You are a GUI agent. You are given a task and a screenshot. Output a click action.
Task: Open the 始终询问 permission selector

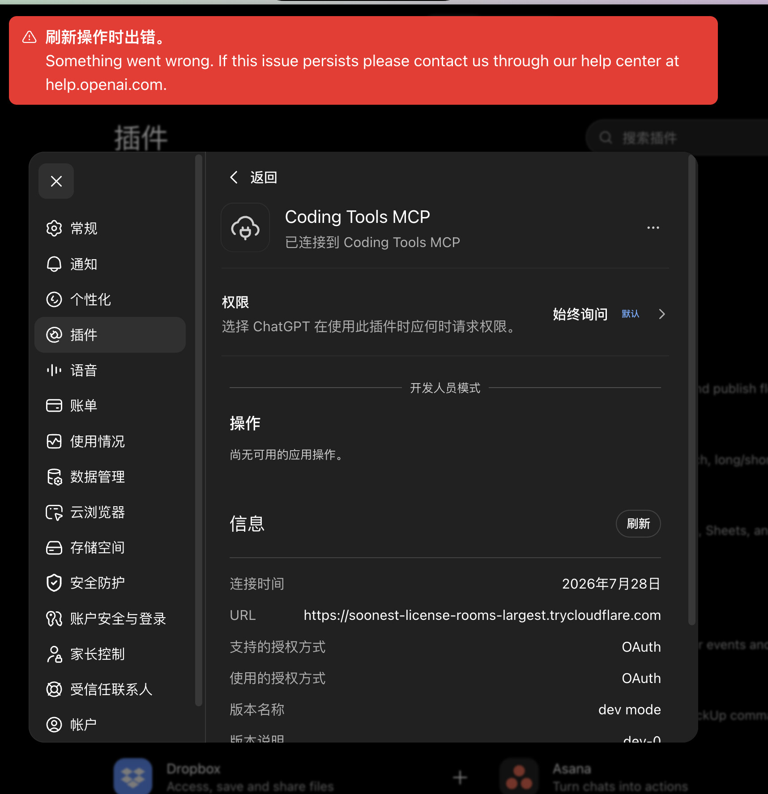tap(580, 314)
